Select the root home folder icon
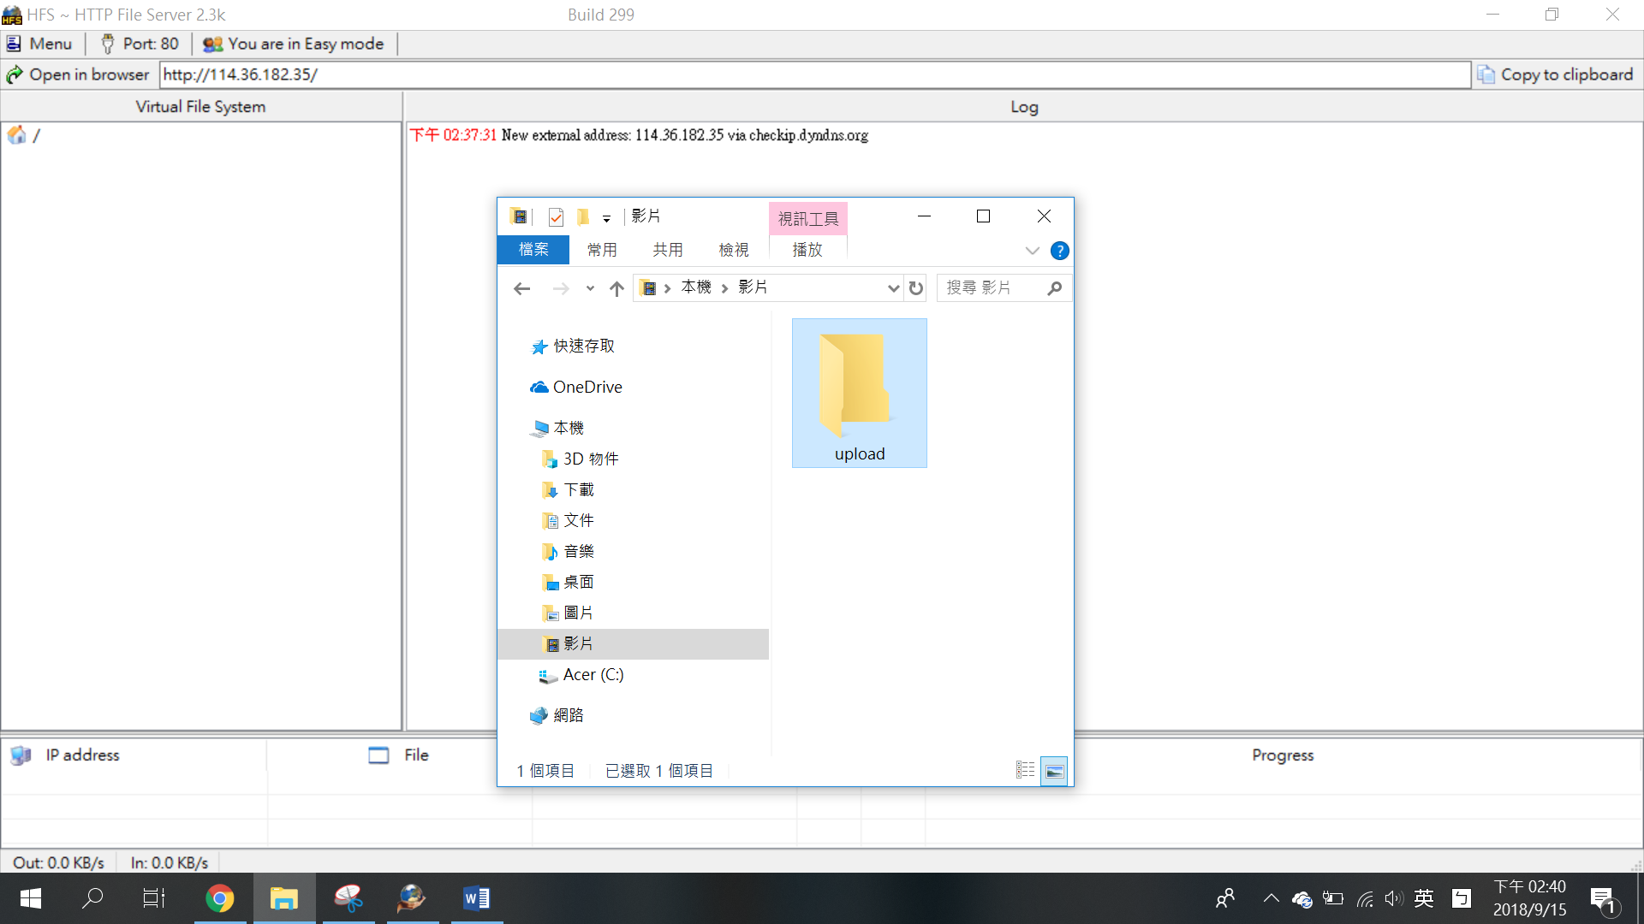The width and height of the screenshot is (1644, 924). point(16,135)
